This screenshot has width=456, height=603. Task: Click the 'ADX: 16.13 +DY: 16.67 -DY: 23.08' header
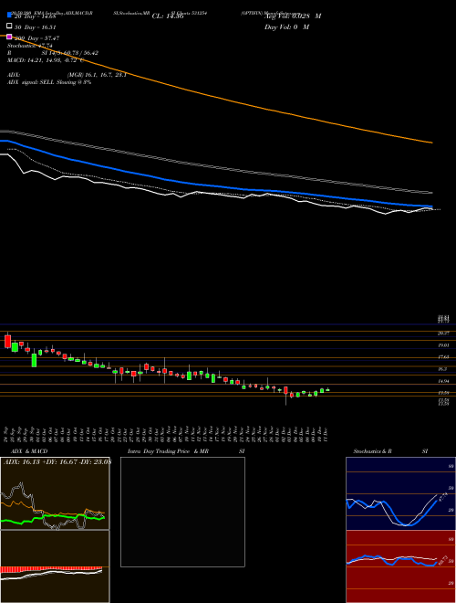(x=57, y=462)
